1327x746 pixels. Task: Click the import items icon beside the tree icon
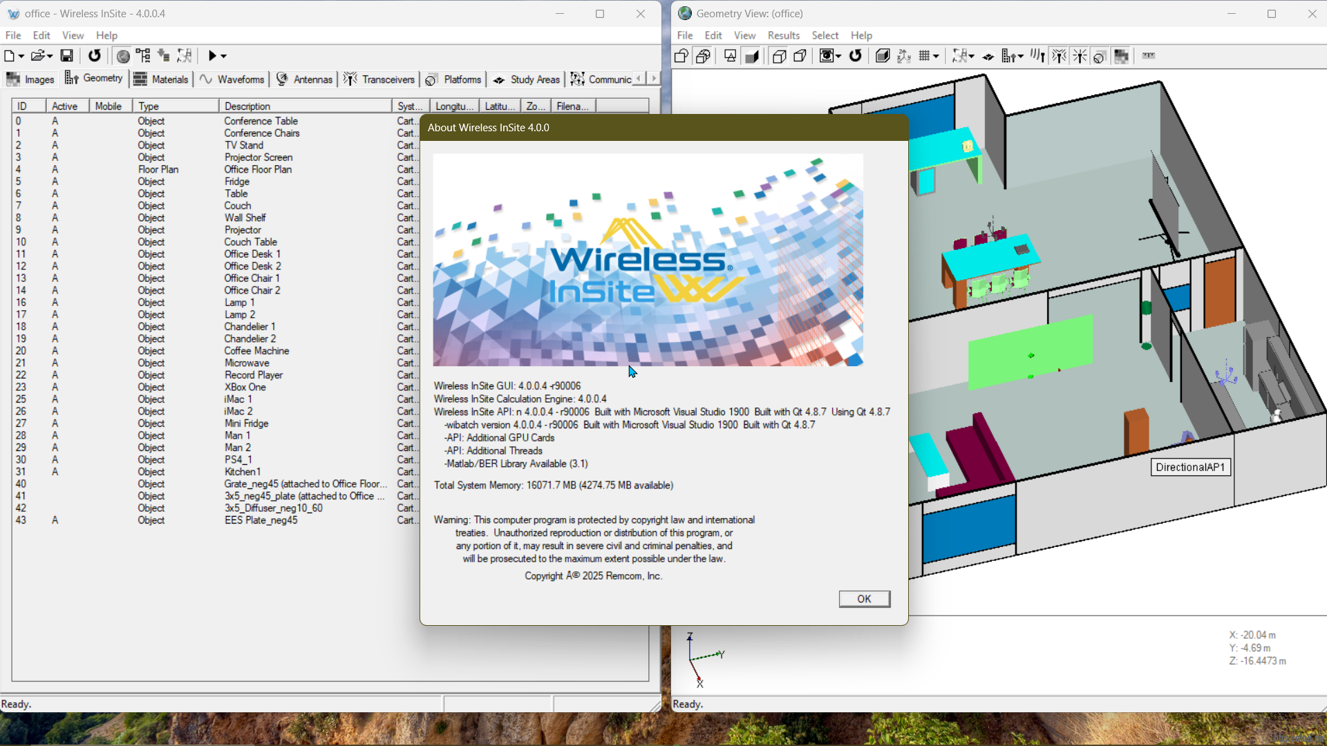[164, 56]
